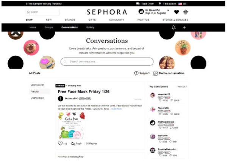The image size is (228, 164).
Task: Click the Track Order truck icon
Action: pos(138,3)
